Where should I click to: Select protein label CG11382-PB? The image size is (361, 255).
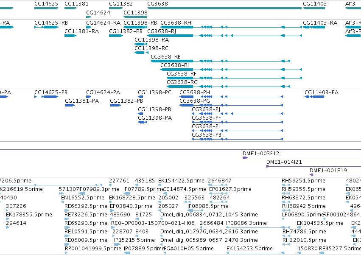126,101
